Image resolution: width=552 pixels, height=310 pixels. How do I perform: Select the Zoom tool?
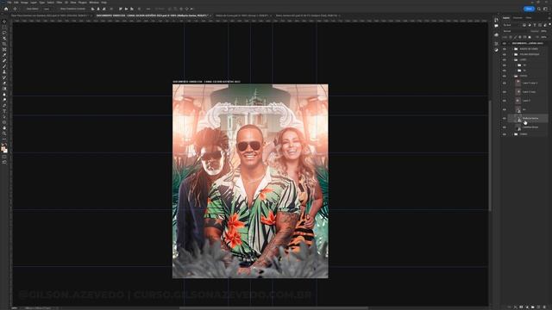(4, 134)
